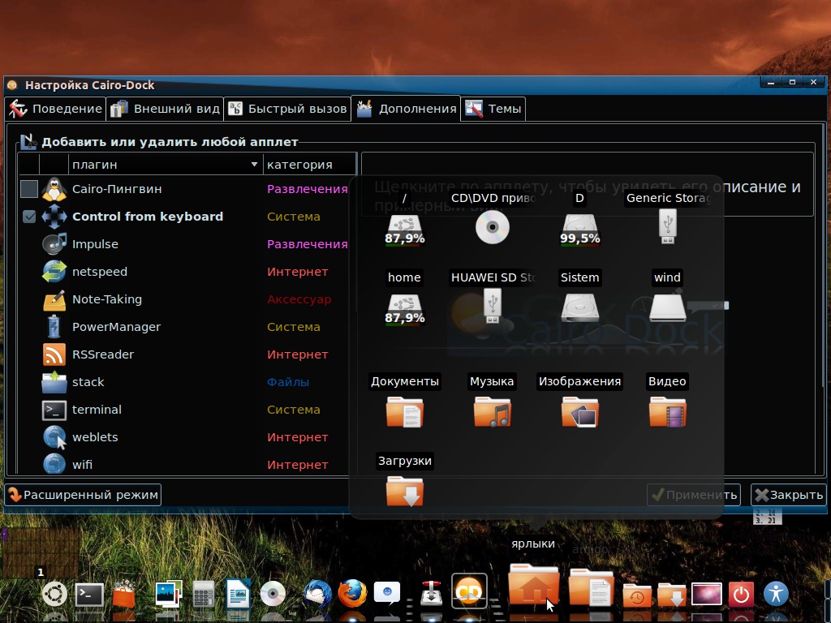Open the "/" root drive in shortcuts popup
The width and height of the screenshot is (831, 623).
(404, 230)
